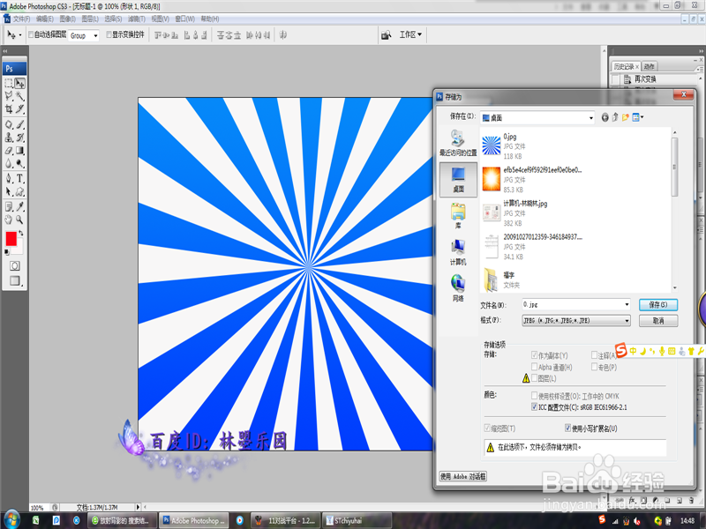Select the Clone Stamp tool
The height and width of the screenshot is (529, 706).
tap(9, 138)
